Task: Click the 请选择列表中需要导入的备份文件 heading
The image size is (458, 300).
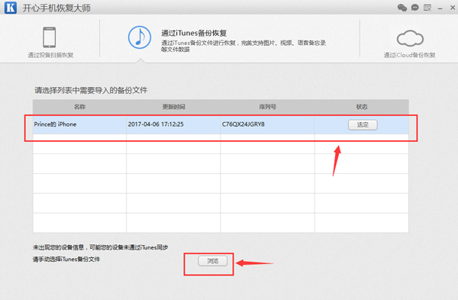Action: click(91, 90)
